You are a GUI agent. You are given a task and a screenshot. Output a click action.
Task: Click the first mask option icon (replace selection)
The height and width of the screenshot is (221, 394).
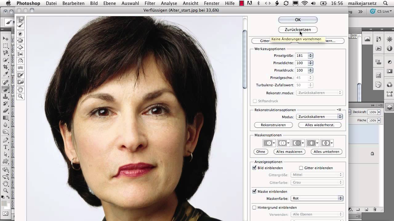coord(269,143)
